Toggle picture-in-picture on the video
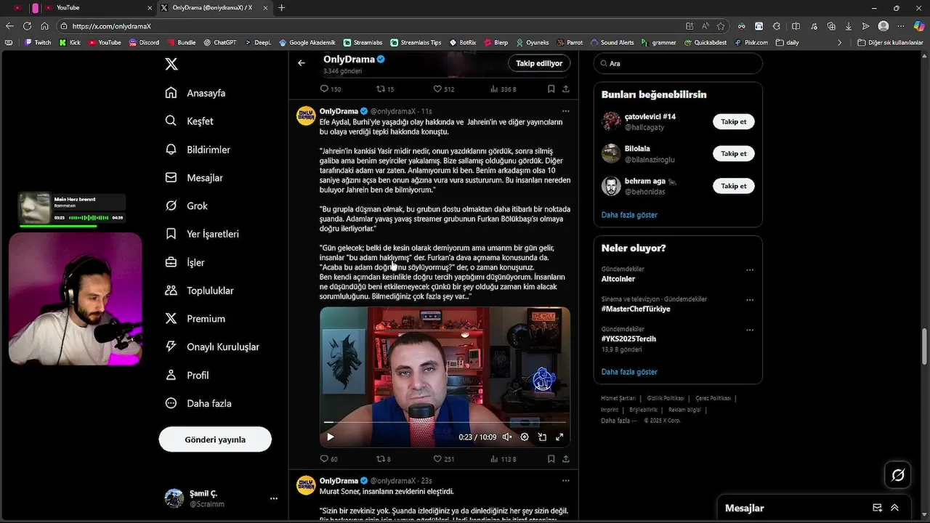 pyautogui.click(x=542, y=437)
